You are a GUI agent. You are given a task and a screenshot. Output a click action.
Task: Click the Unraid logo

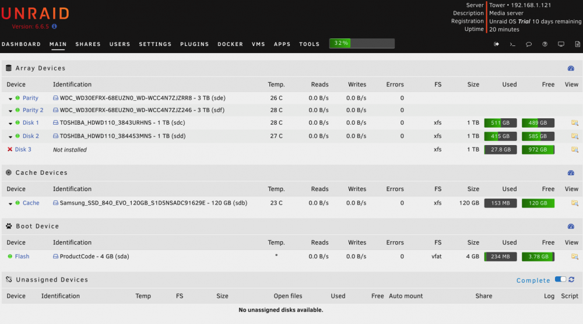pos(35,14)
